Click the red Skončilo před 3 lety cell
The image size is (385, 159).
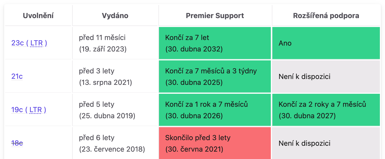pos(215,143)
